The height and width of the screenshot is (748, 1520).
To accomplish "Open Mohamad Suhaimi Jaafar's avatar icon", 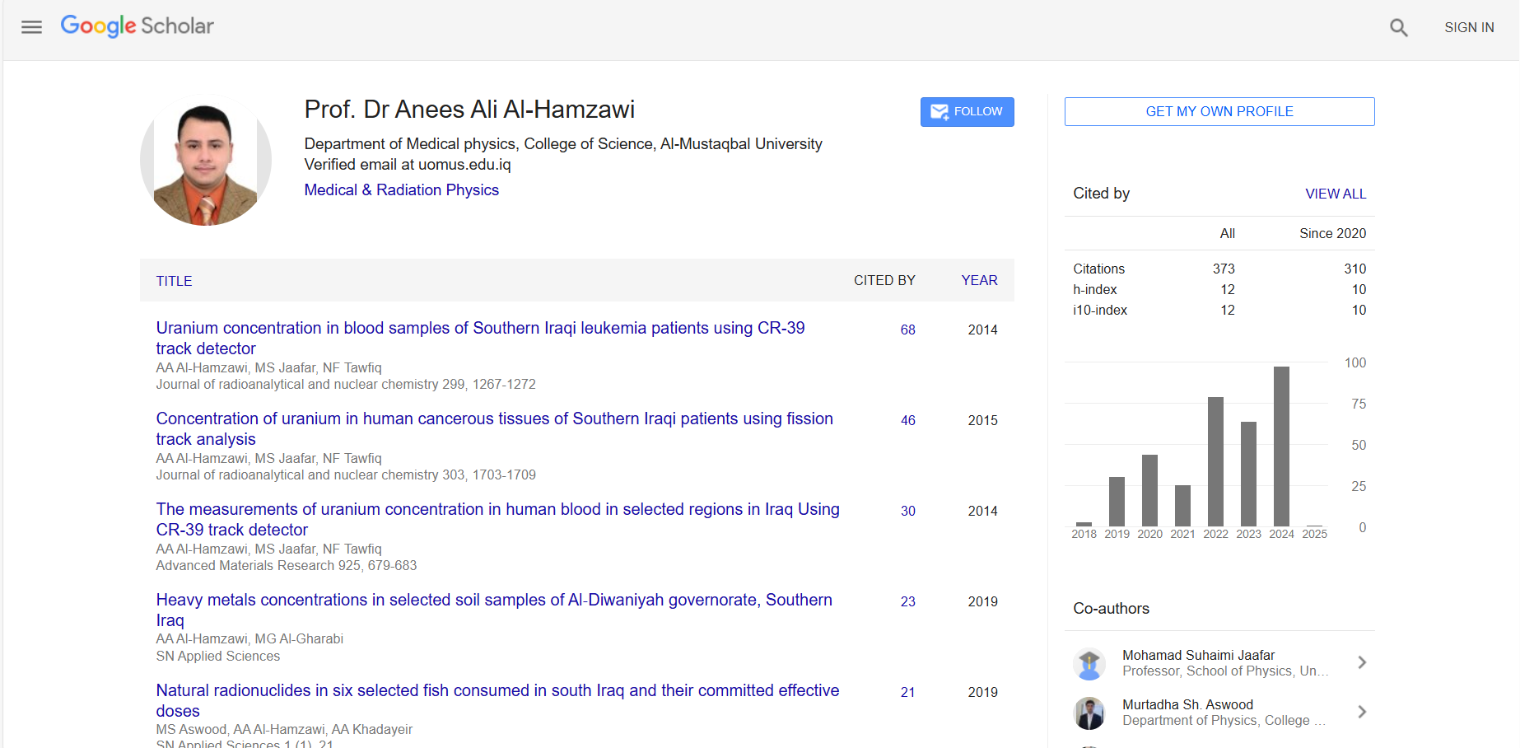I will pos(1089,663).
